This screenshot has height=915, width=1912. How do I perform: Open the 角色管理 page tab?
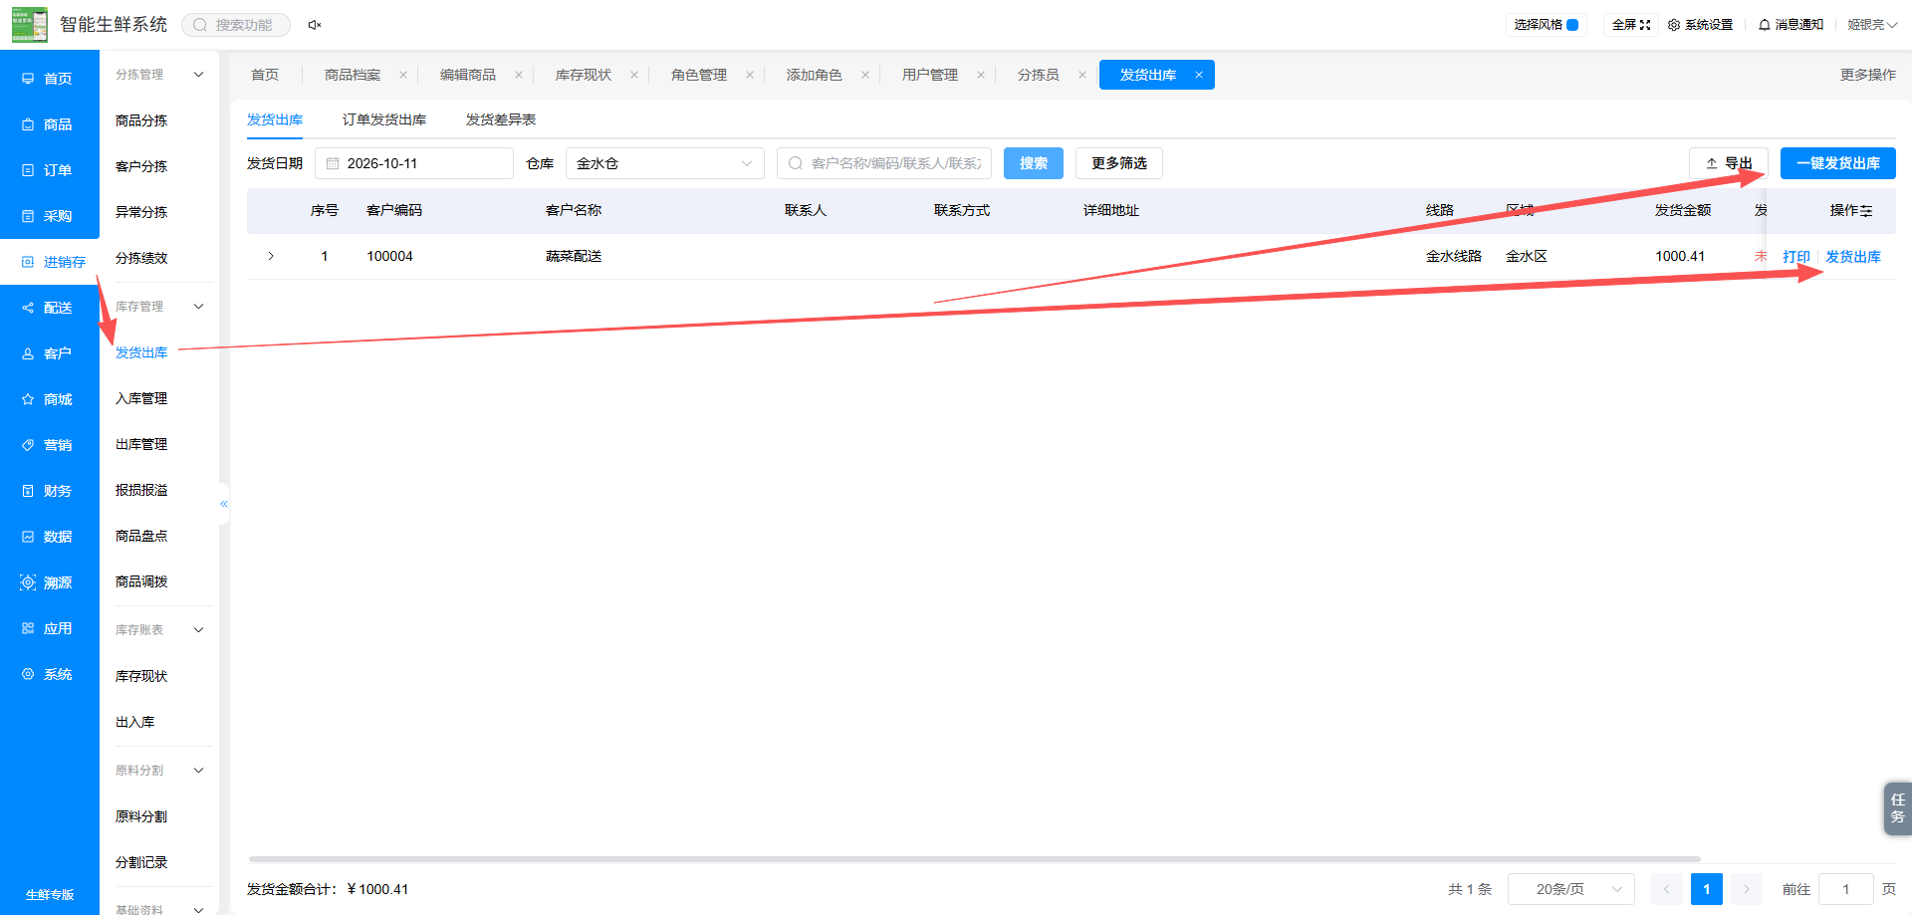699,75
